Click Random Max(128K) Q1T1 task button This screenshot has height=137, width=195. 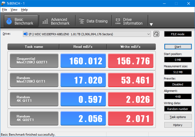click(34, 80)
